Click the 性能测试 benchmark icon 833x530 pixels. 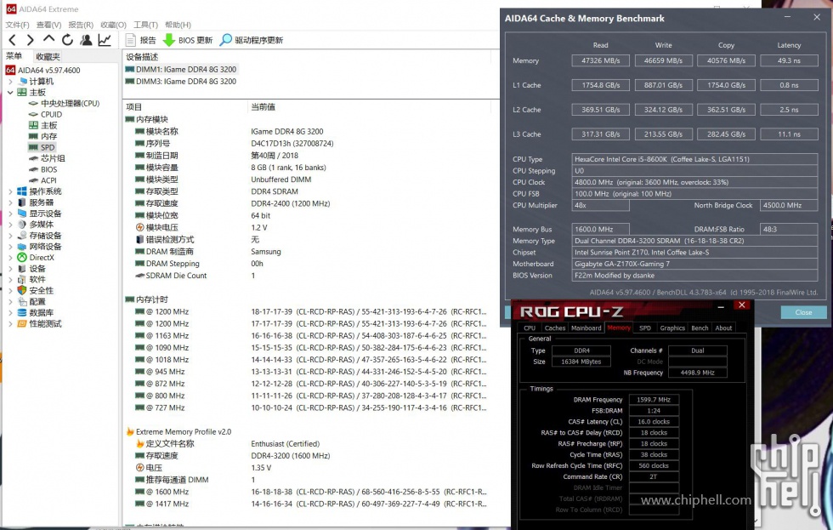(22, 324)
